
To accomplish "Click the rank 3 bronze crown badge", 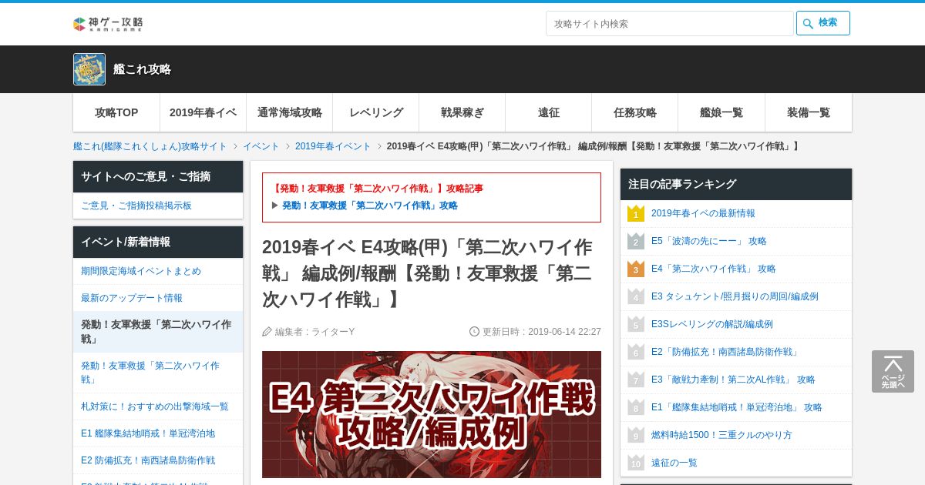I will pos(636,269).
